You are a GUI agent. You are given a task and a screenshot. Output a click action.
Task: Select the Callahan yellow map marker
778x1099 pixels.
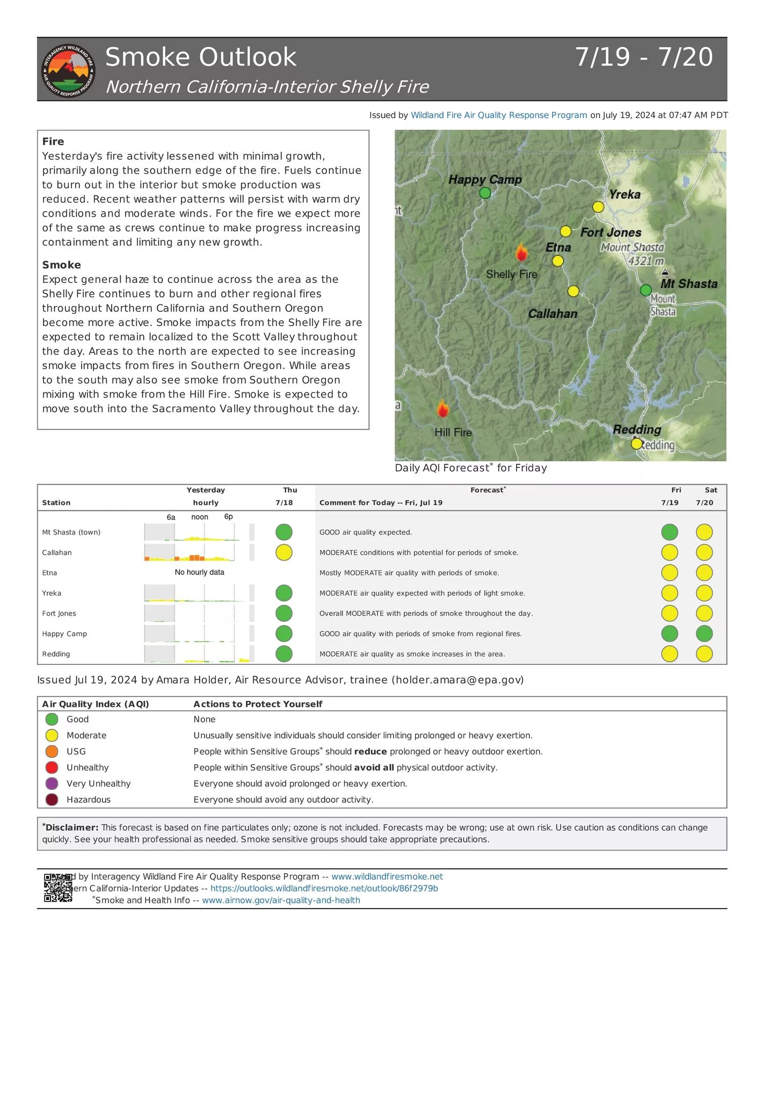tap(573, 291)
